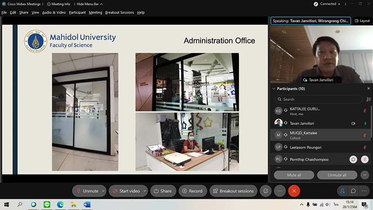373x210 pixels.
Task: Toggle the mute icon for MUQD_Kattalee
Action: 365,135
